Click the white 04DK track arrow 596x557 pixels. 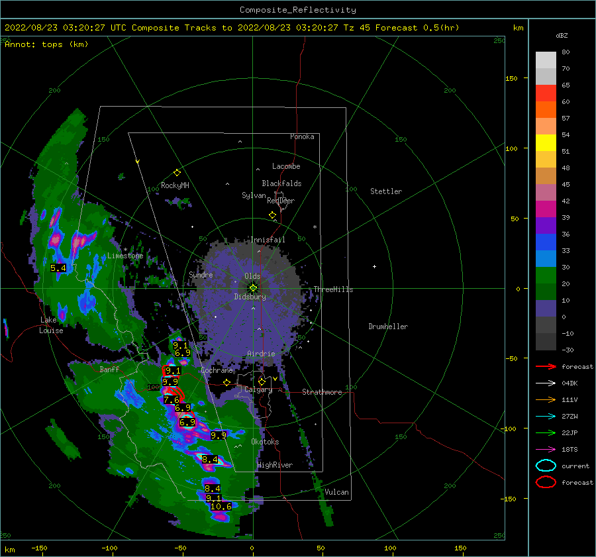(546, 383)
